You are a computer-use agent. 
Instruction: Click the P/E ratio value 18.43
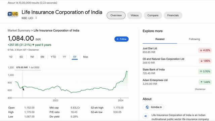(74, 112)
